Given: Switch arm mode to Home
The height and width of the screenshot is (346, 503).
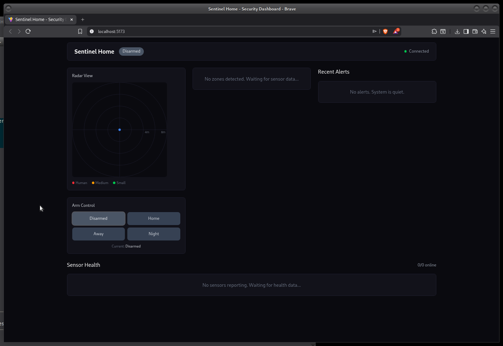Looking at the screenshot, I should (x=154, y=218).
